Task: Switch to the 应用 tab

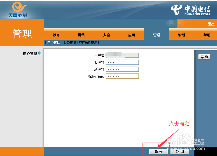Action: click(131, 35)
